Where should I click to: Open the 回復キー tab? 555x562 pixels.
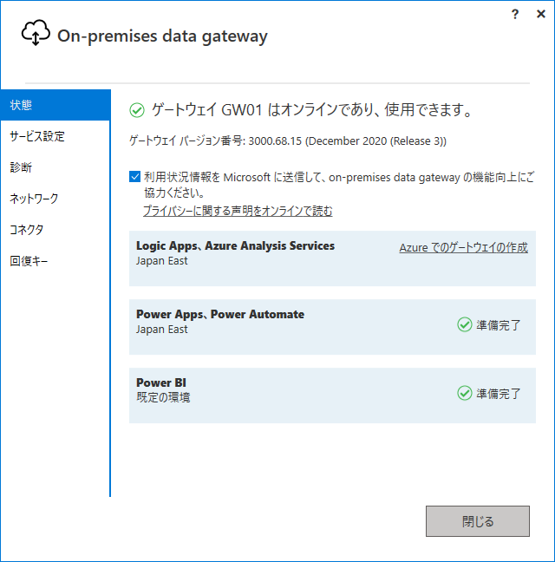55,261
